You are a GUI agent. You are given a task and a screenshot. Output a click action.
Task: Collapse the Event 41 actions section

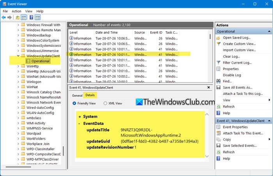tap(269, 121)
